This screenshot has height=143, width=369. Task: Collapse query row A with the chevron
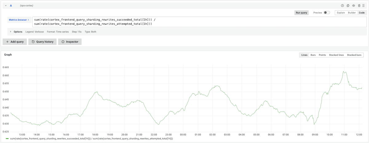[x=6, y=5]
